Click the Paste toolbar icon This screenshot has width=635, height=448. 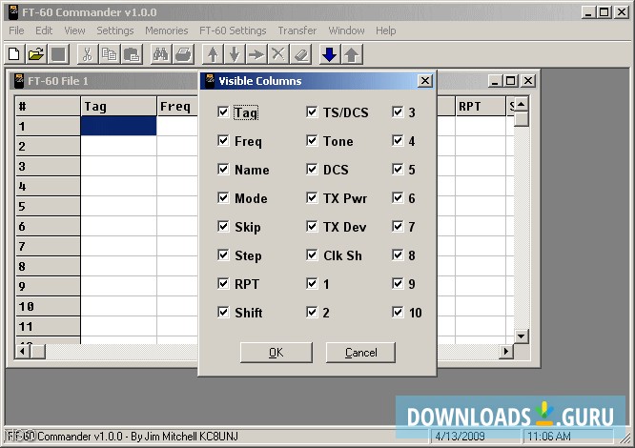point(132,54)
